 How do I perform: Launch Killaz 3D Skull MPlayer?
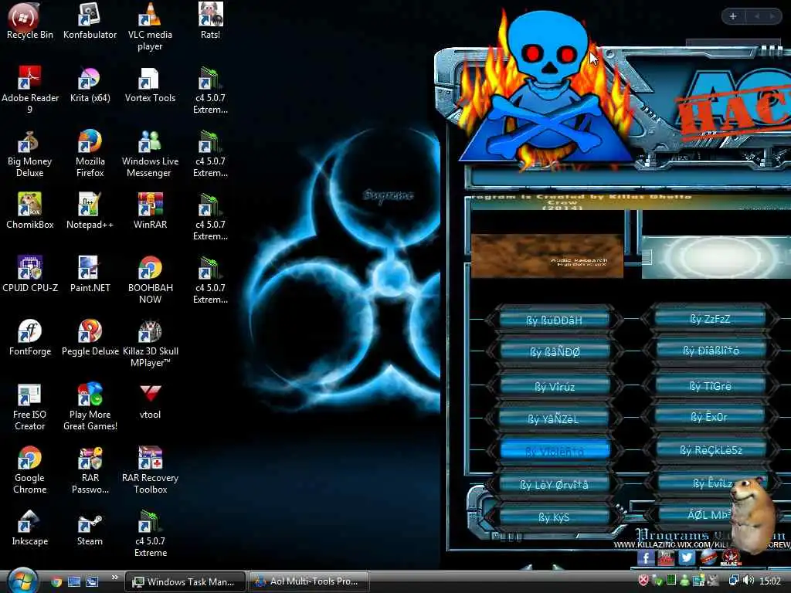click(150, 344)
